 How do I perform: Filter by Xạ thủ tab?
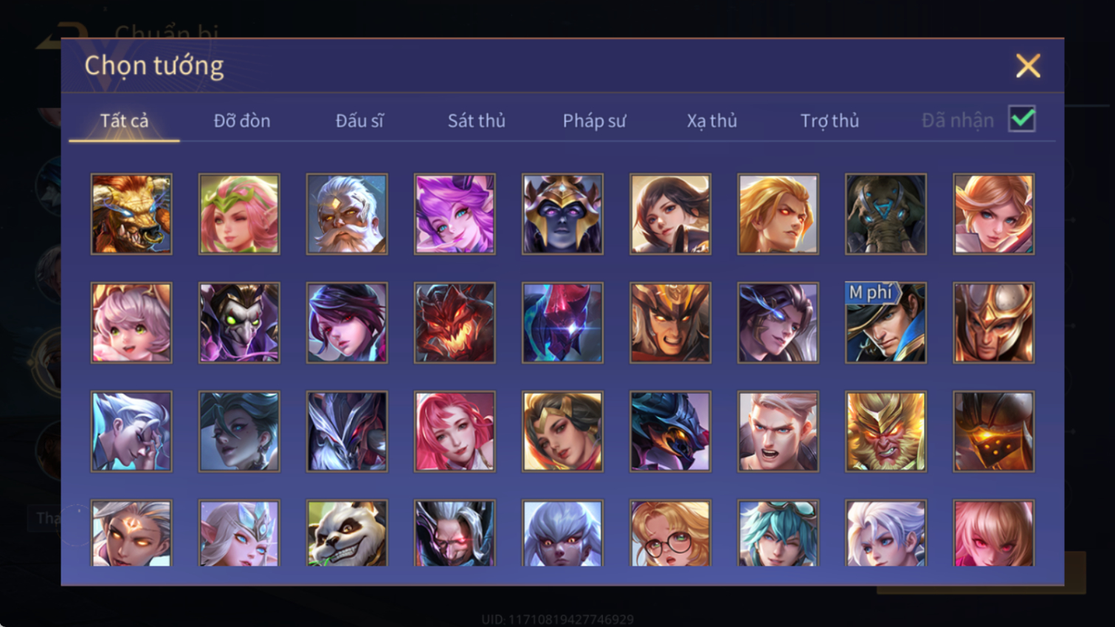[712, 120]
